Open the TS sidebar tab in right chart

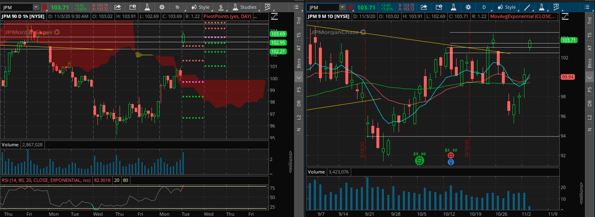click(x=589, y=35)
